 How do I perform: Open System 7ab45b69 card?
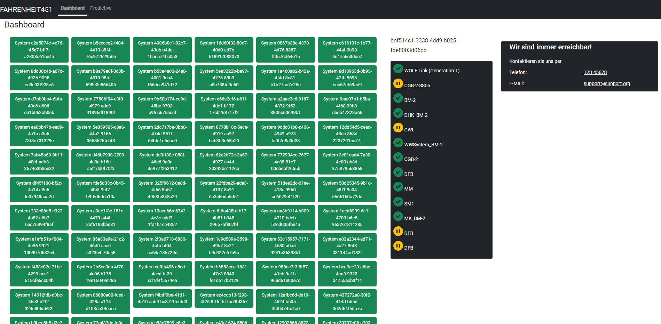click(39, 162)
